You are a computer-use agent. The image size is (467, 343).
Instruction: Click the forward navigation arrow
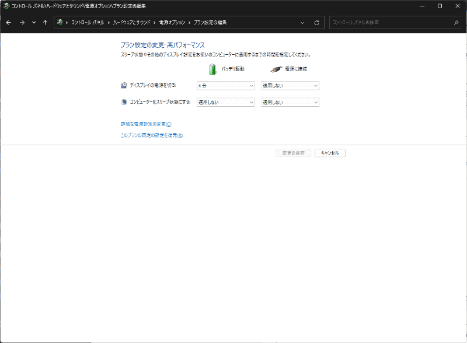pos(21,22)
